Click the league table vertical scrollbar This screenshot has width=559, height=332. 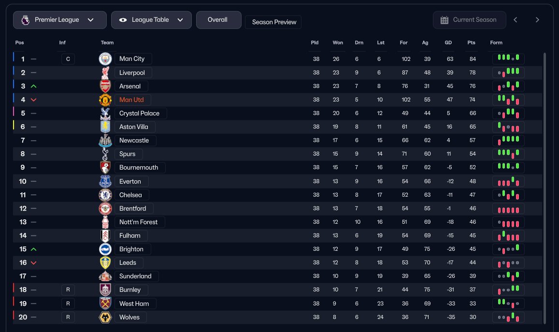[x=545, y=188]
